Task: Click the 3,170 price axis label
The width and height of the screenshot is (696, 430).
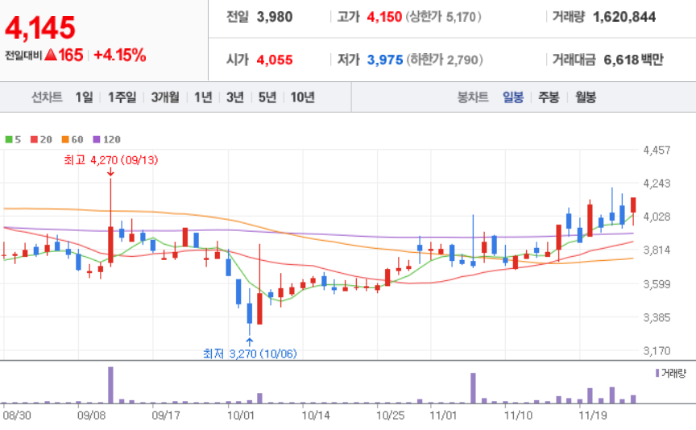Action: pyautogui.click(x=657, y=350)
